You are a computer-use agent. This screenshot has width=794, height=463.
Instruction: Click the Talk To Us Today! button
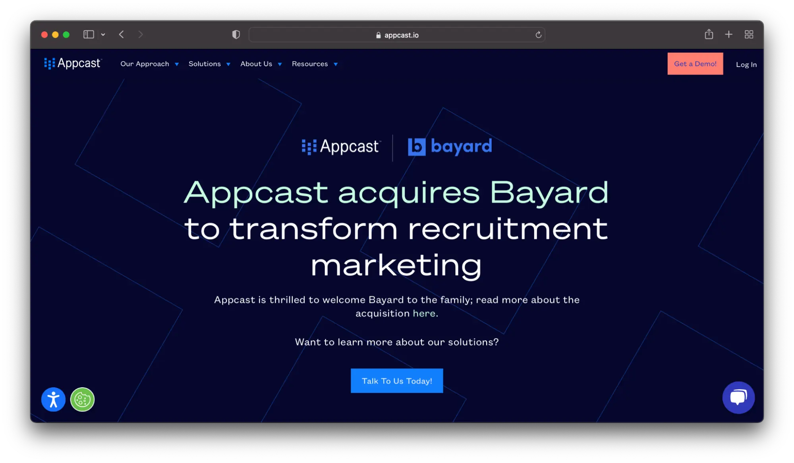click(x=396, y=381)
